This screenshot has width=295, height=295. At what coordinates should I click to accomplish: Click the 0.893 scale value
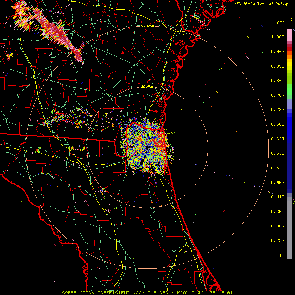[278, 66]
